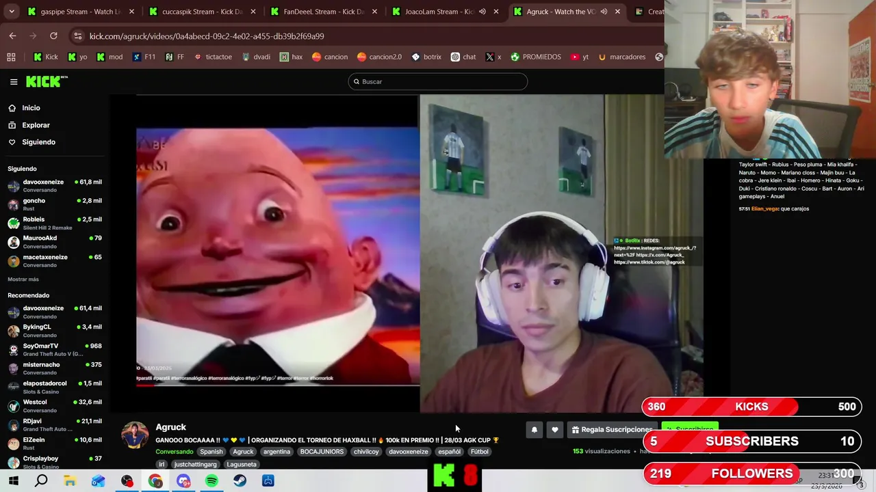
Task: Open the PROMIEDOS bookmark
Action: tap(536, 57)
